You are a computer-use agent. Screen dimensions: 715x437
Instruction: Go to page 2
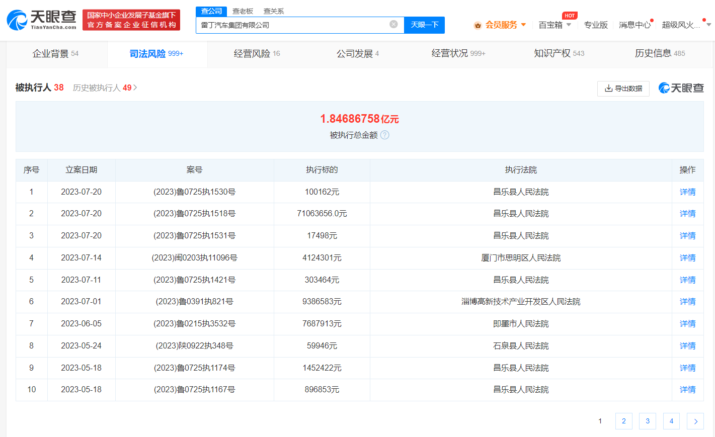pyautogui.click(x=624, y=421)
